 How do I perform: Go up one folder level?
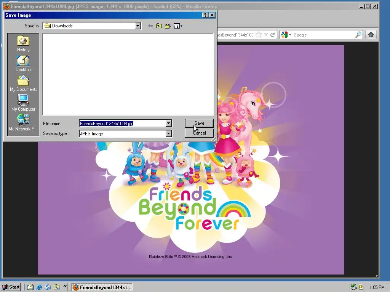(x=159, y=26)
